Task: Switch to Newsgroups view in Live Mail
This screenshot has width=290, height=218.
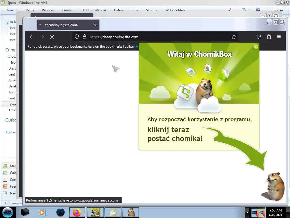Action: point(10,193)
